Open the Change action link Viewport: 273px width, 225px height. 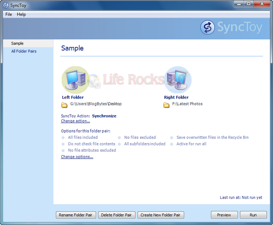pos(75,121)
